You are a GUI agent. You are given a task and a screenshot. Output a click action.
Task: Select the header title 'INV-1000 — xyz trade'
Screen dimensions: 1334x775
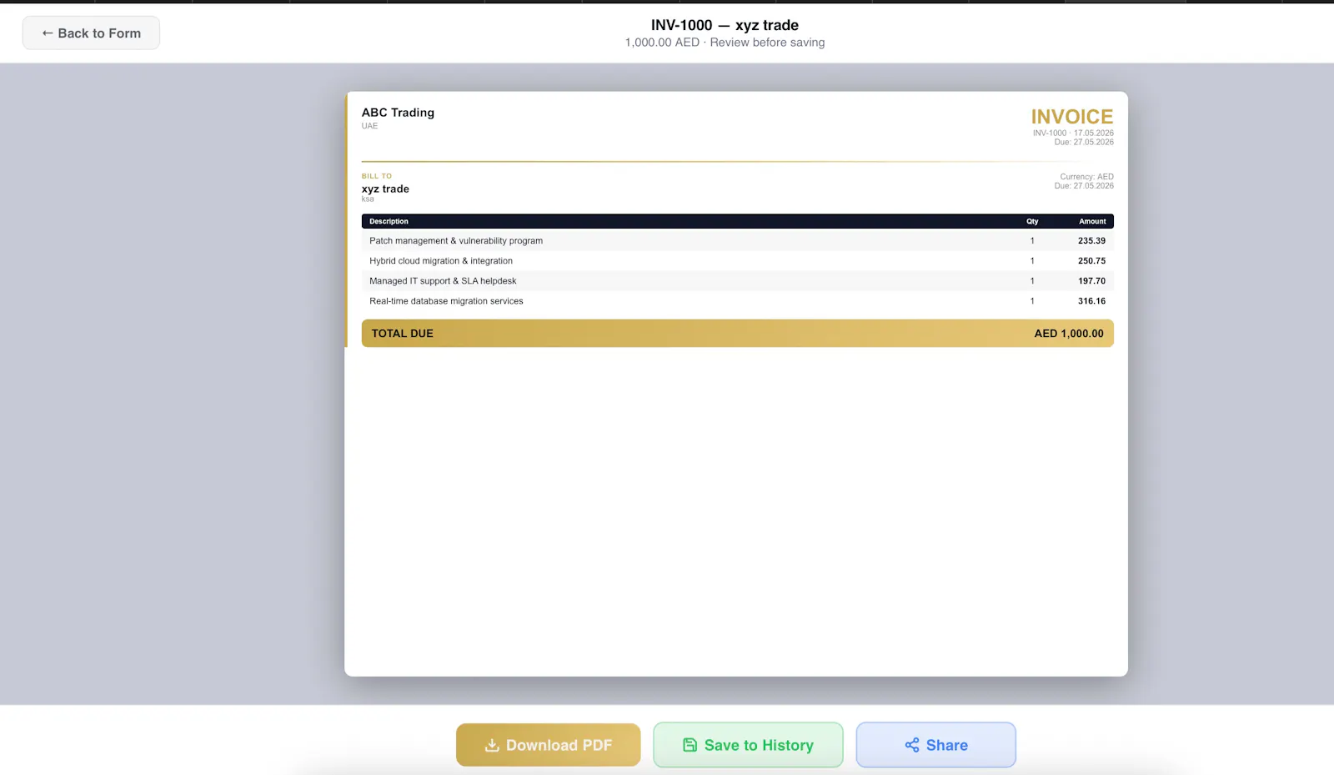click(725, 25)
